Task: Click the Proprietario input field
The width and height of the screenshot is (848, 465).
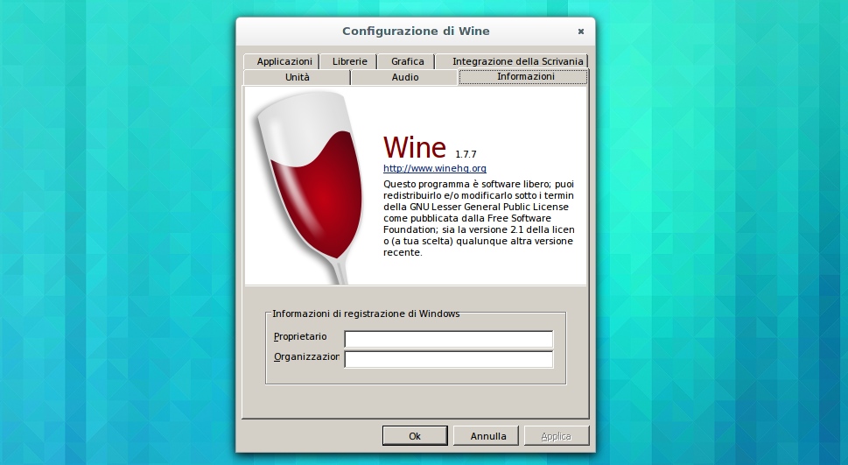Action: click(448, 339)
